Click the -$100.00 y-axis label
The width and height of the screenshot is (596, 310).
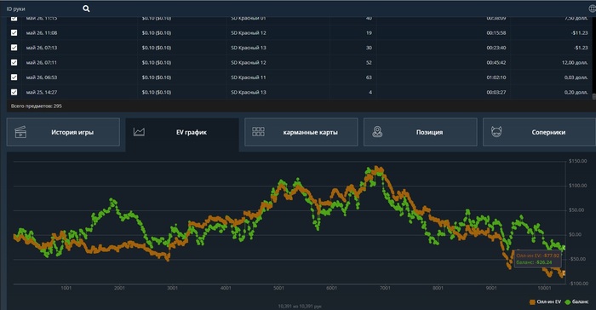pyautogui.click(x=578, y=284)
